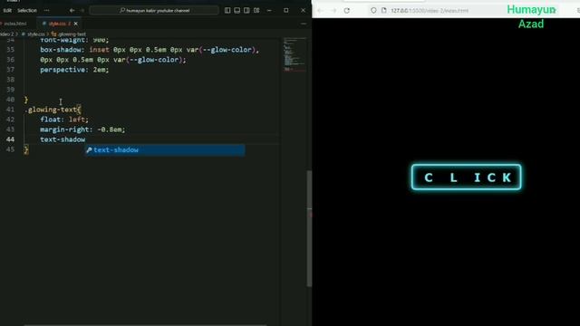Click the command center search box
The height and width of the screenshot is (326, 580).
click(154, 10)
